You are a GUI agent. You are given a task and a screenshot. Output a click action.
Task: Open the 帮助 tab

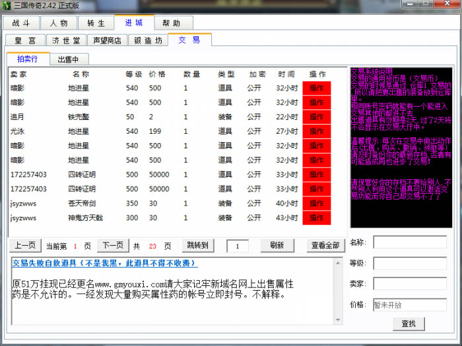(173, 23)
